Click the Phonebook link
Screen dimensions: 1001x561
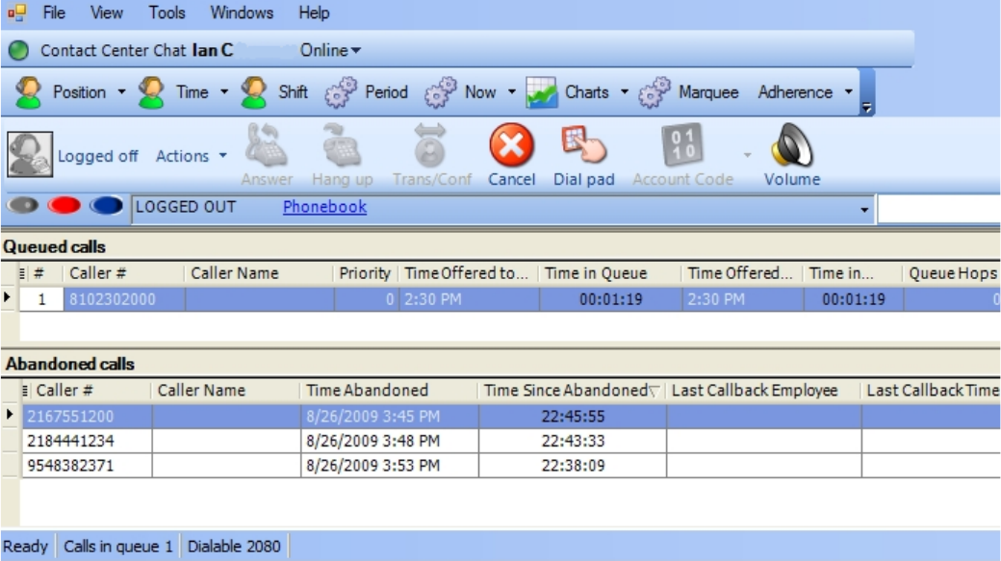[x=324, y=207]
